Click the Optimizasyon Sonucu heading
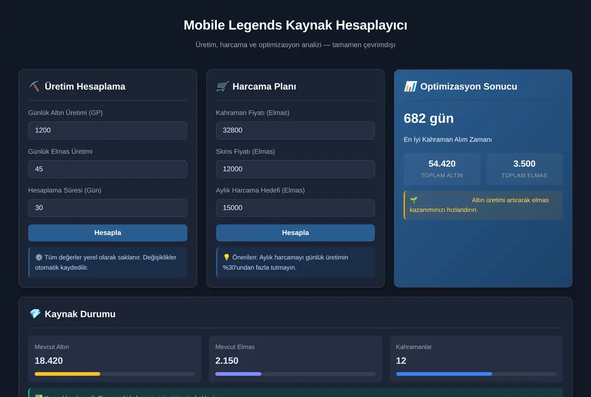The height and width of the screenshot is (397, 591). tap(468, 86)
